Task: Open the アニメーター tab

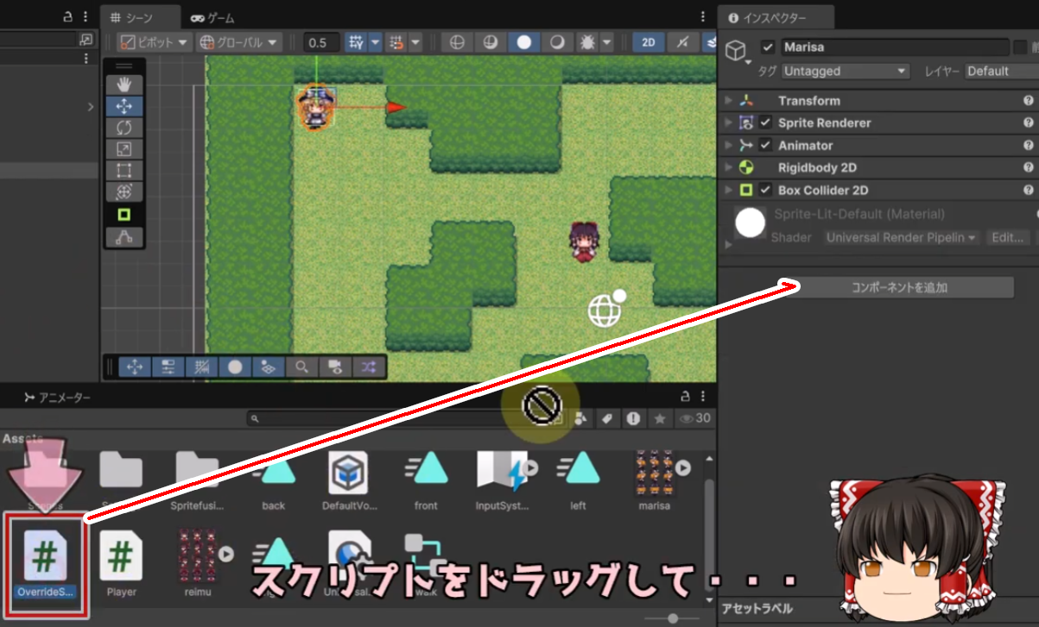Action: click(57, 397)
